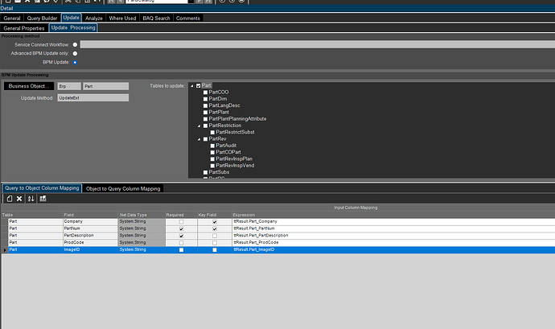The height and width of the screenshot is (329, 555).
Task: Check the PartPlantPlanningAttribute checkbox
Action: coord(205,119)
